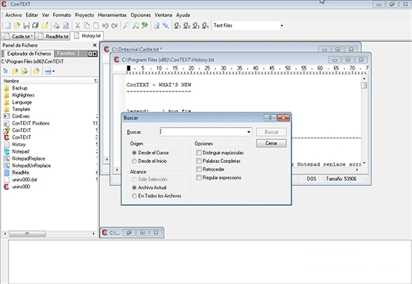Run user command 4 icon
Image resolution: width=412 pixels, height=284 pixels.
coord(205,25)
